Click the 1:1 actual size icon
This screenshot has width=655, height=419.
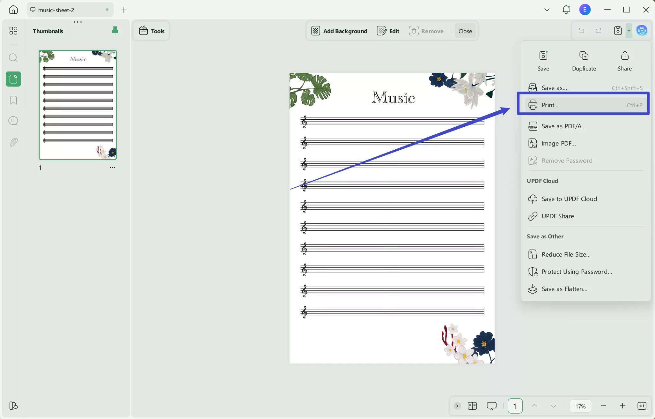pyautogui.click(x=642, y=406)
